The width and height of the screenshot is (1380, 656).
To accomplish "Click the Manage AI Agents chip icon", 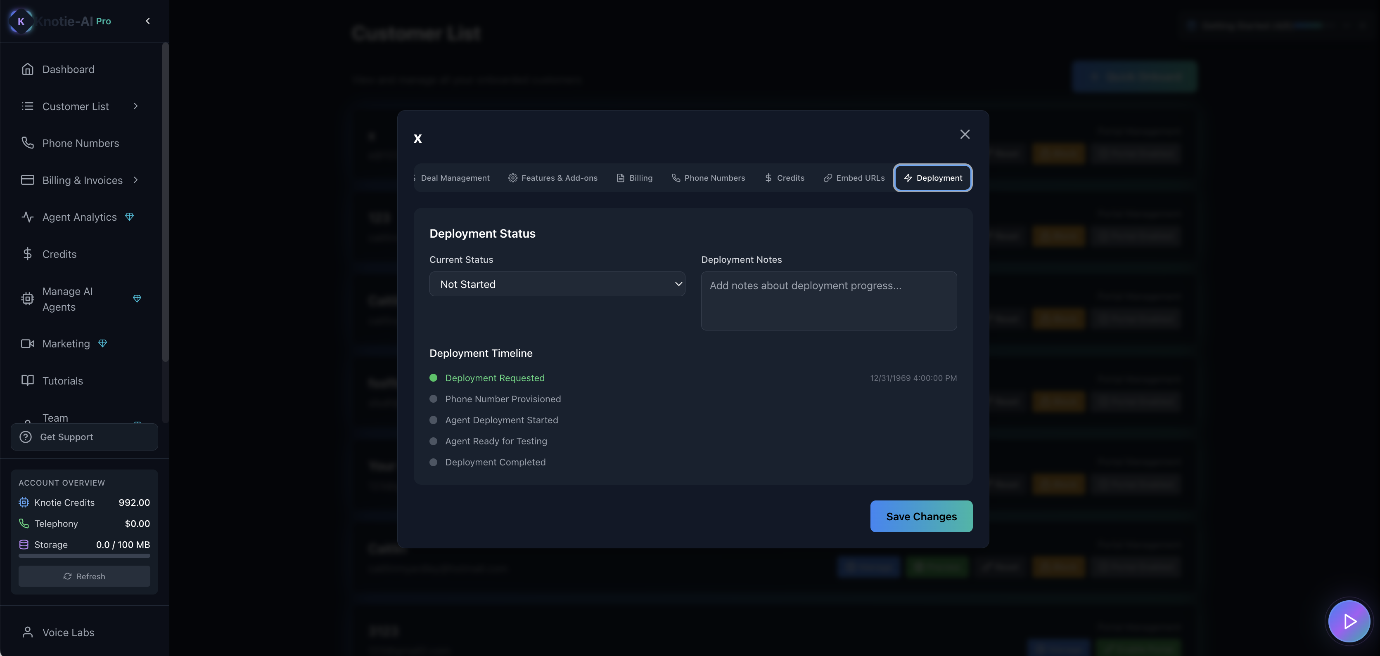I will click(x=27, y=299).
